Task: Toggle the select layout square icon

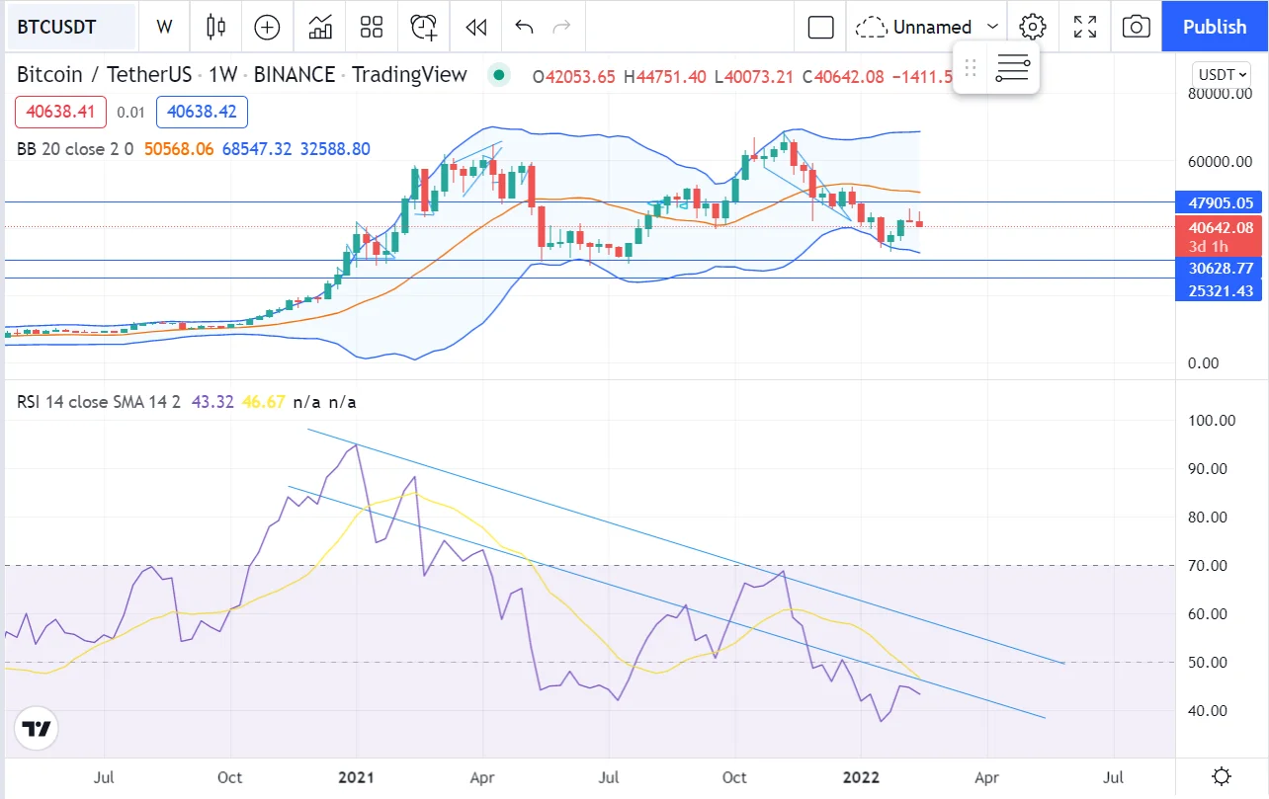Action: point(821,27)
